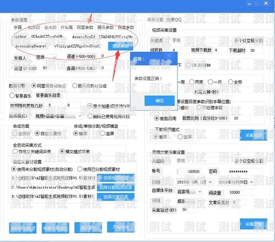Open the 自媒体平台 dropdown showing 百家号
This screenshot has height=242, width=275.
click(x=190, y=192)
